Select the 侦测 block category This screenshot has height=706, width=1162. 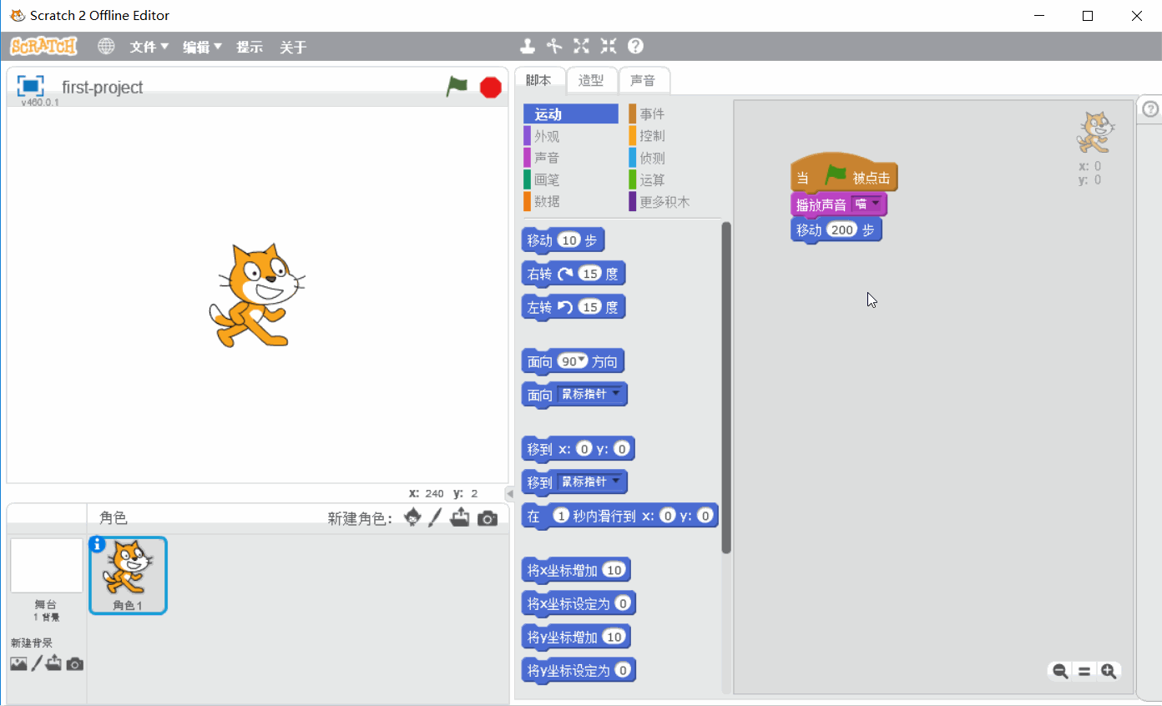652,158
